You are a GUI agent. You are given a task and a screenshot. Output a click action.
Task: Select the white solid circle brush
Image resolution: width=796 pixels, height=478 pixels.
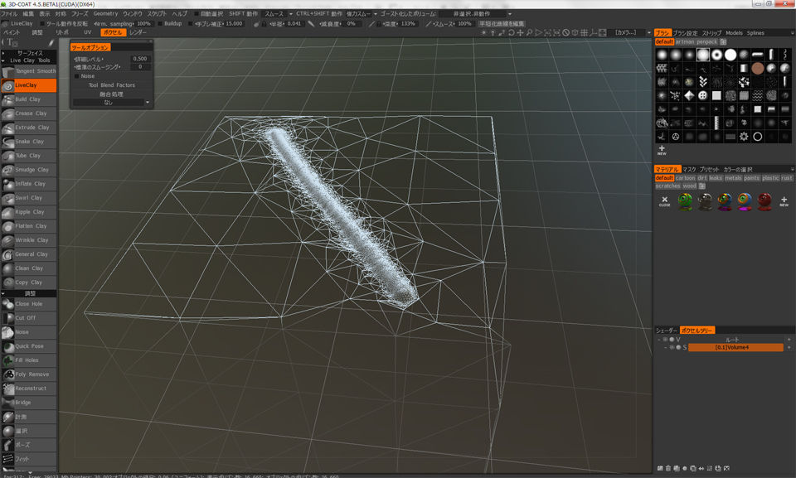[730, 55]
